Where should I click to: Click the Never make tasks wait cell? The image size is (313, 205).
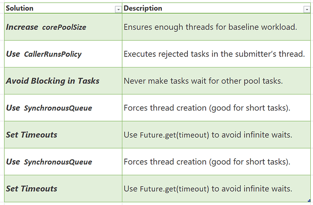point(216,81)
